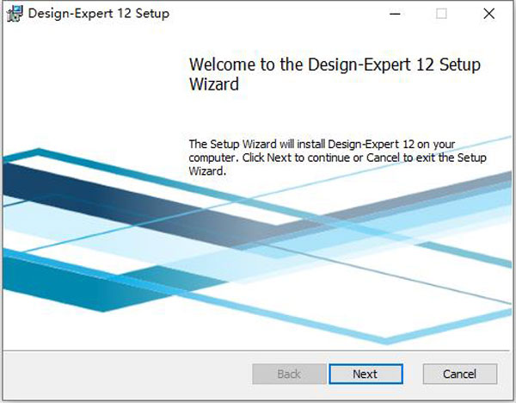Click the "Design-Expert 12 Setup" window title

pyautogui.click(x=99, y=14)
